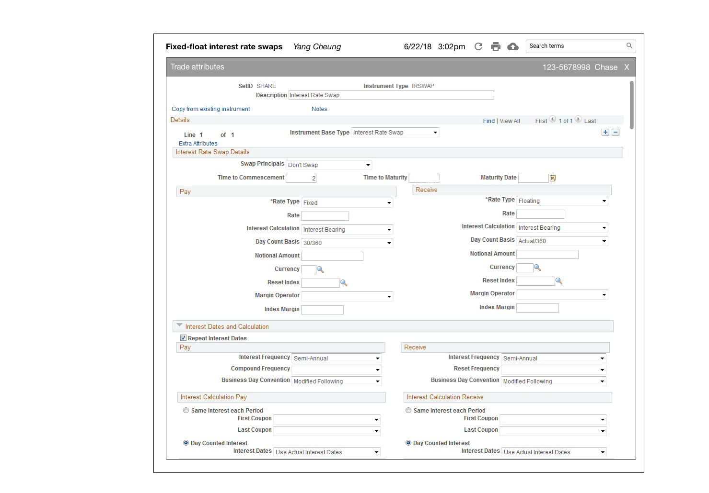Image resolution: width=709 pixels, height=493 pixels.
Task: Select Receive Same Interest each Period radio
Action: click(408, 410)
